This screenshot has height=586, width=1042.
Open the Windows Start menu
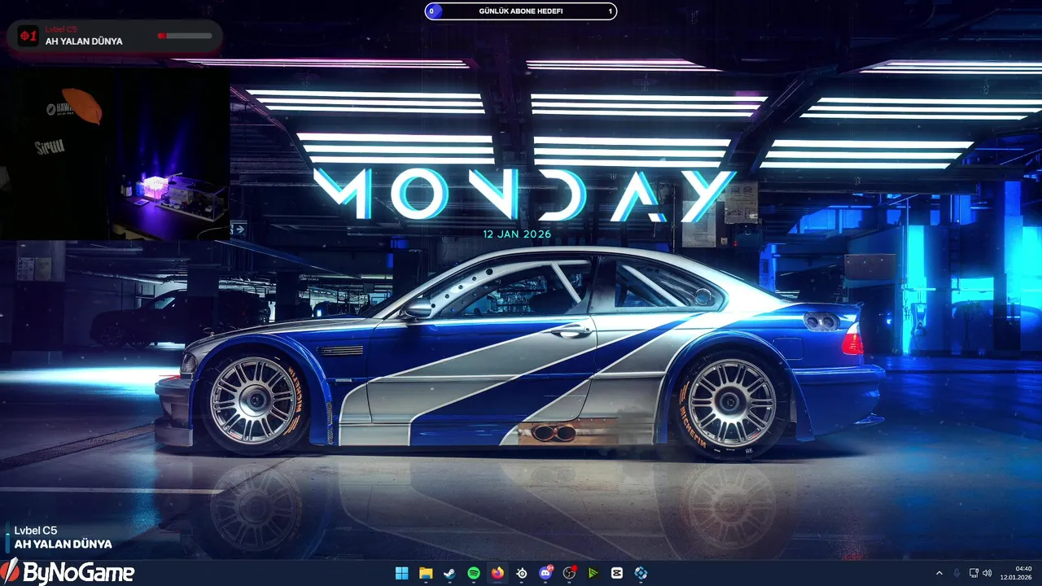click(x=401, y=573)
